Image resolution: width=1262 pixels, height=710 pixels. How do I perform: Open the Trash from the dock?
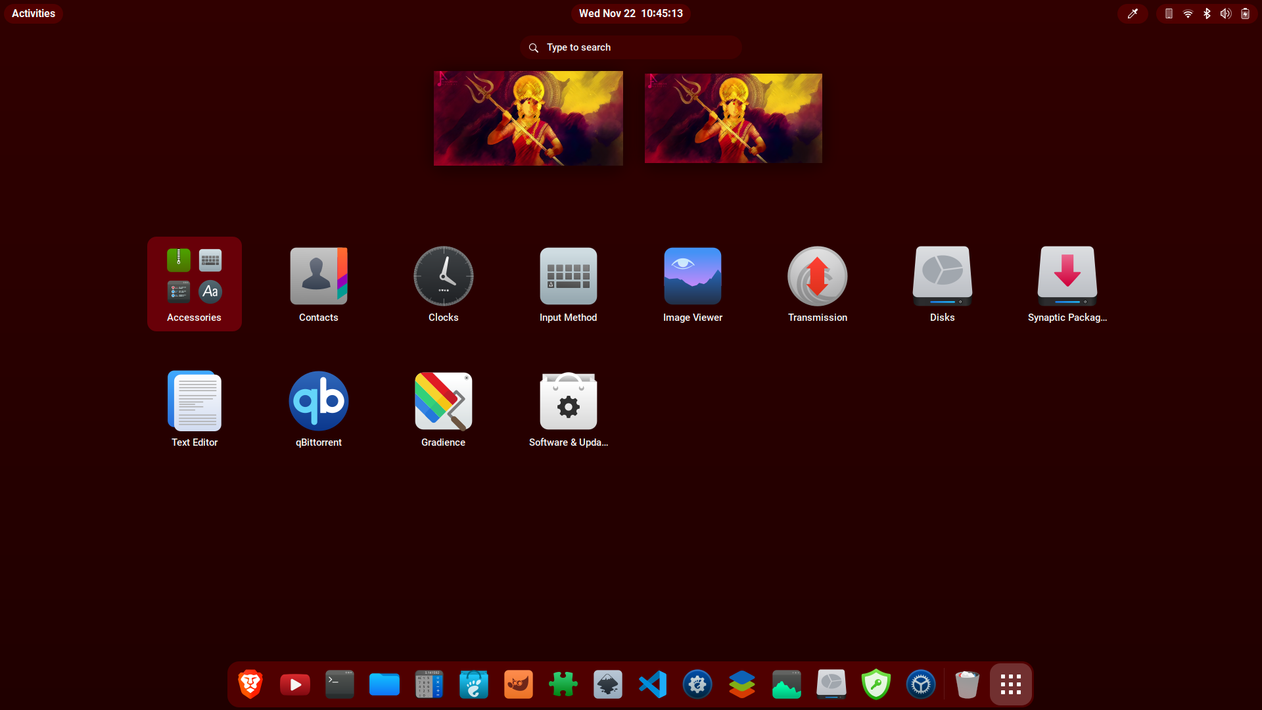click(x=967, y=684)
